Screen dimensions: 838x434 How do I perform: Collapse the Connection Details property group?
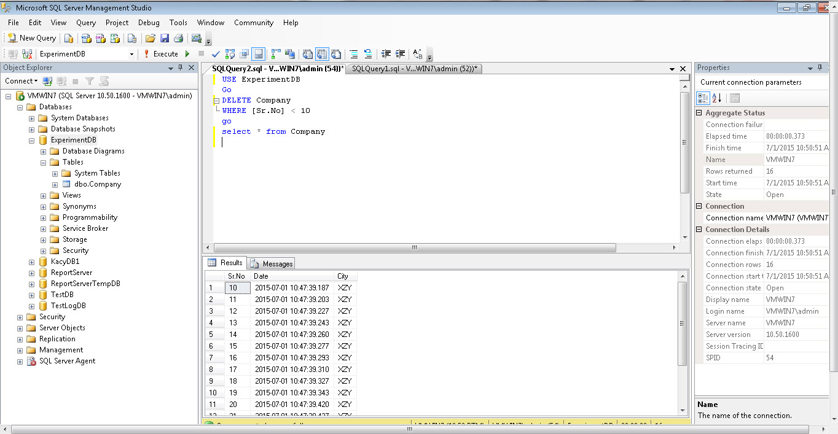coord(699,230)
